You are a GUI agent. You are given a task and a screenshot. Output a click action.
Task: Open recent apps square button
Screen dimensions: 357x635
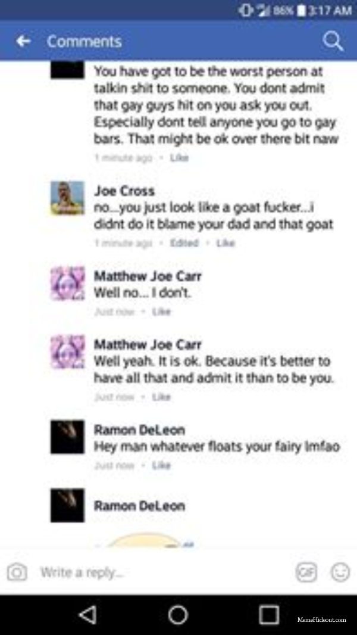269,615
